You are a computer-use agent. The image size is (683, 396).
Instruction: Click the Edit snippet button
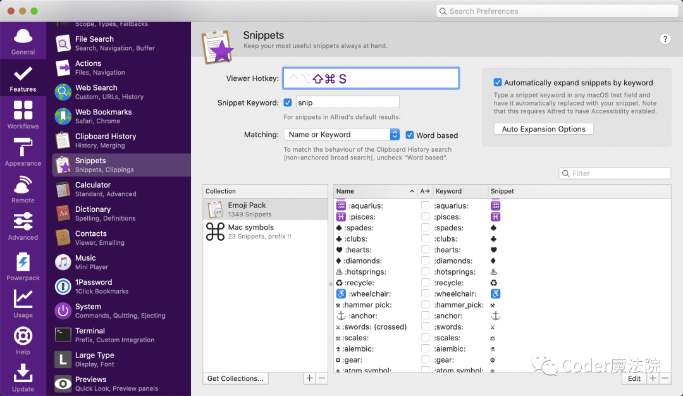(x=634, y=378)
